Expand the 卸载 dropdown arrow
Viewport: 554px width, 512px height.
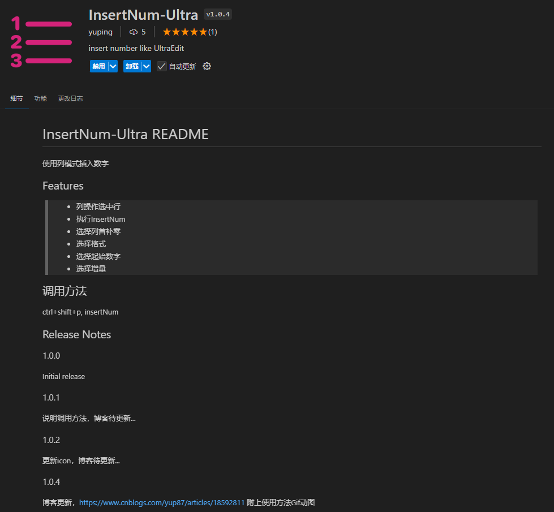(x=146, y=66)
